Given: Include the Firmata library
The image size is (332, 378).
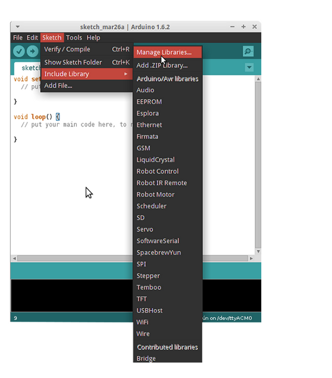Looking at the screenshot, I should (167, 137).
